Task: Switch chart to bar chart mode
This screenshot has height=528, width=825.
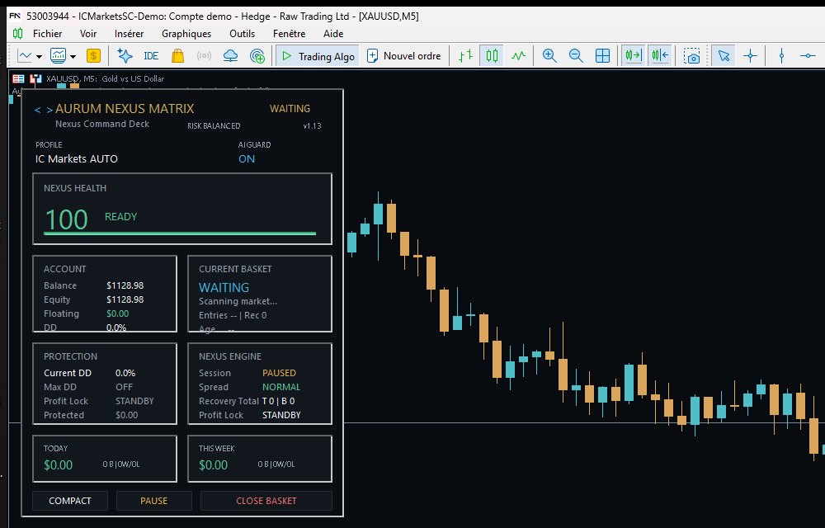Action: [465, 56]
